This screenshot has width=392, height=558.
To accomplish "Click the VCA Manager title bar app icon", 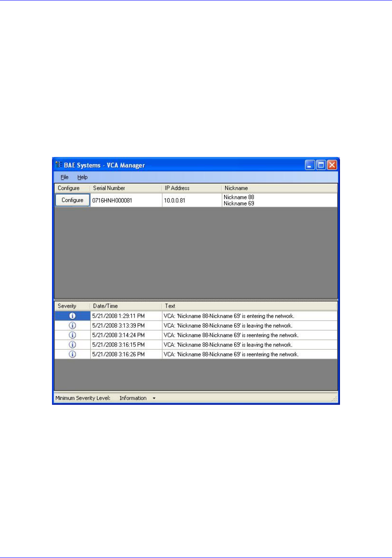I will click(59, 165).
